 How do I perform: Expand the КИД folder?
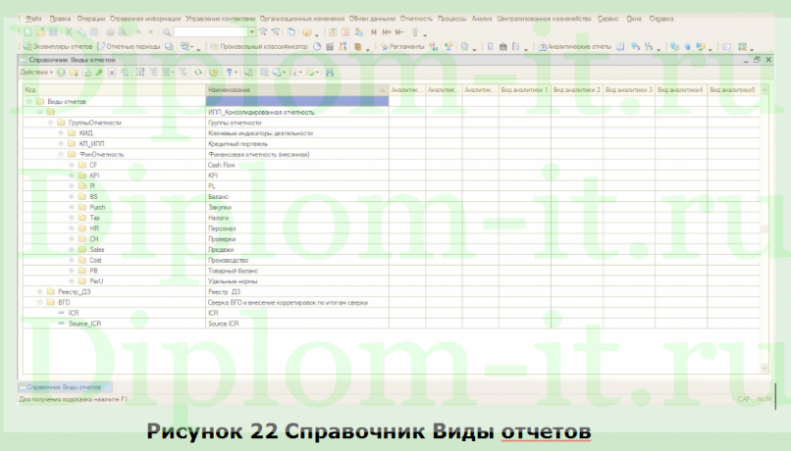[61, 133]
